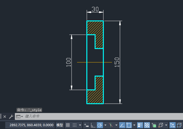Toggle 2D object snap icon
Screen dimensions: 183x129
point(129,125)
